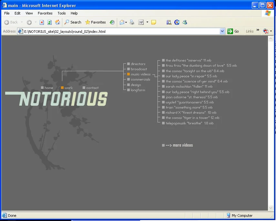Click the My Computer zone icon in the status bar

(x=228, y=215)
